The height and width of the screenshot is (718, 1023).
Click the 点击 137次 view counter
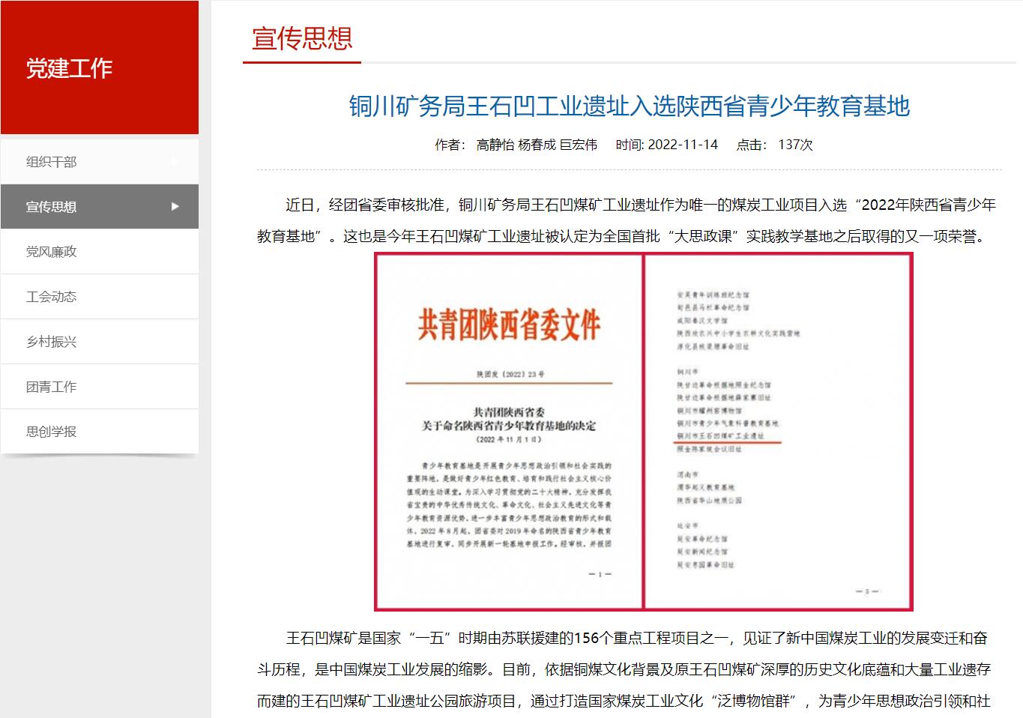[x=775, y=145]
